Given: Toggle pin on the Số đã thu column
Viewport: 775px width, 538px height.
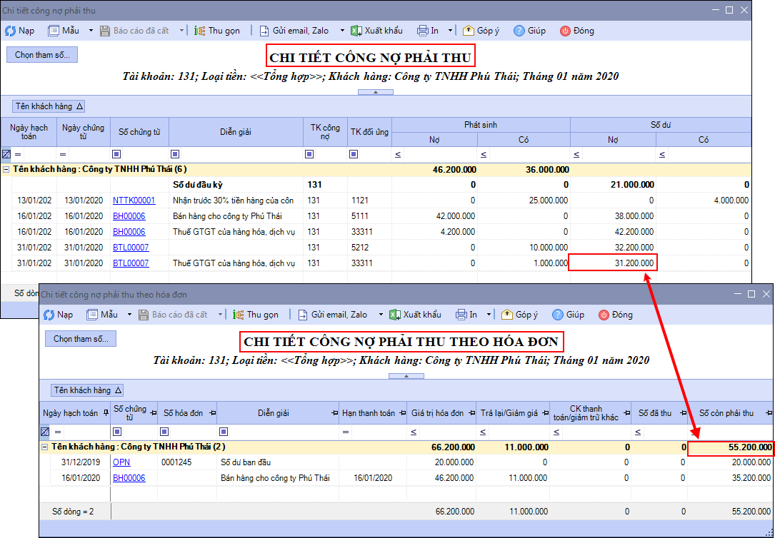Looking at the screenshot, I should [x=682, y=413].
